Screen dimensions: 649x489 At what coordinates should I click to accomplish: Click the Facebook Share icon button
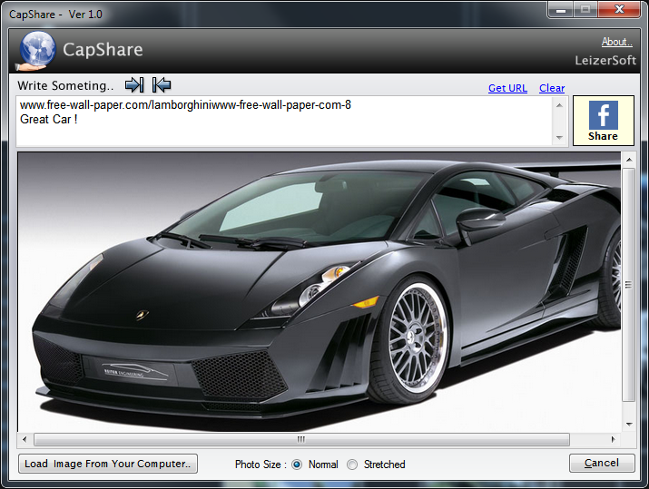coord(603,121)
